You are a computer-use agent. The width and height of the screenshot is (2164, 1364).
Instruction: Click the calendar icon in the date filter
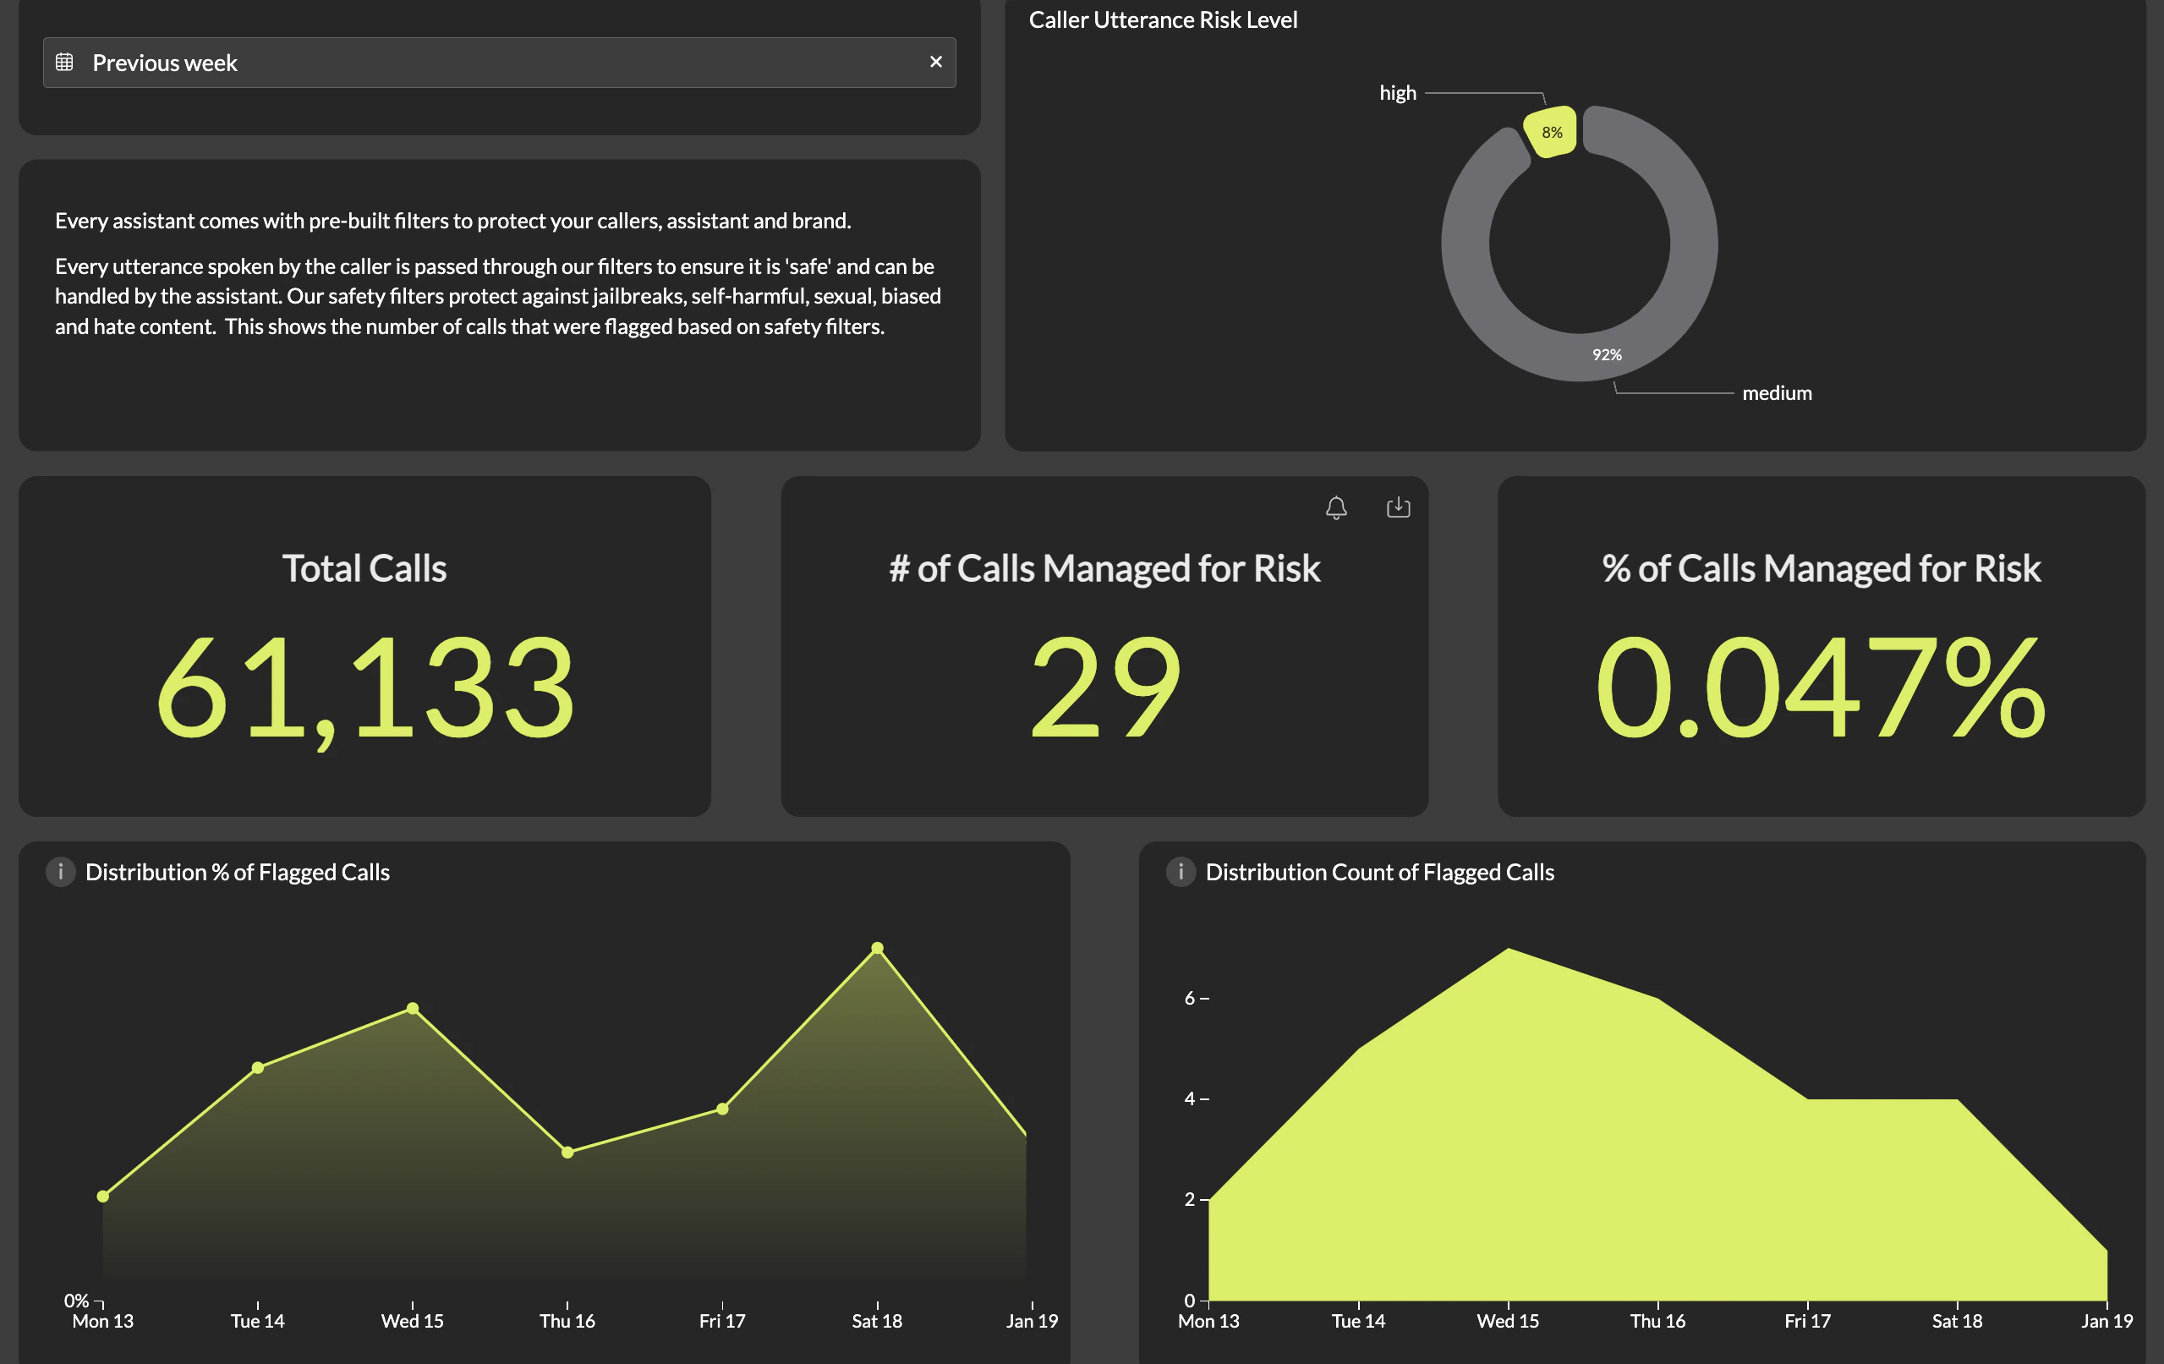(x=65, y=62)
